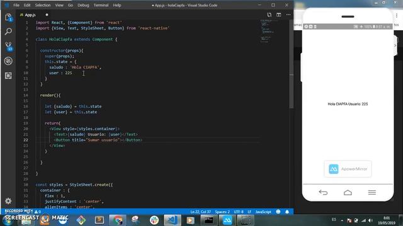The height and width of the screenshot is (226, 403).
Task: Click 'react-native' import string on line 2
Action: (x=154, y=28)
